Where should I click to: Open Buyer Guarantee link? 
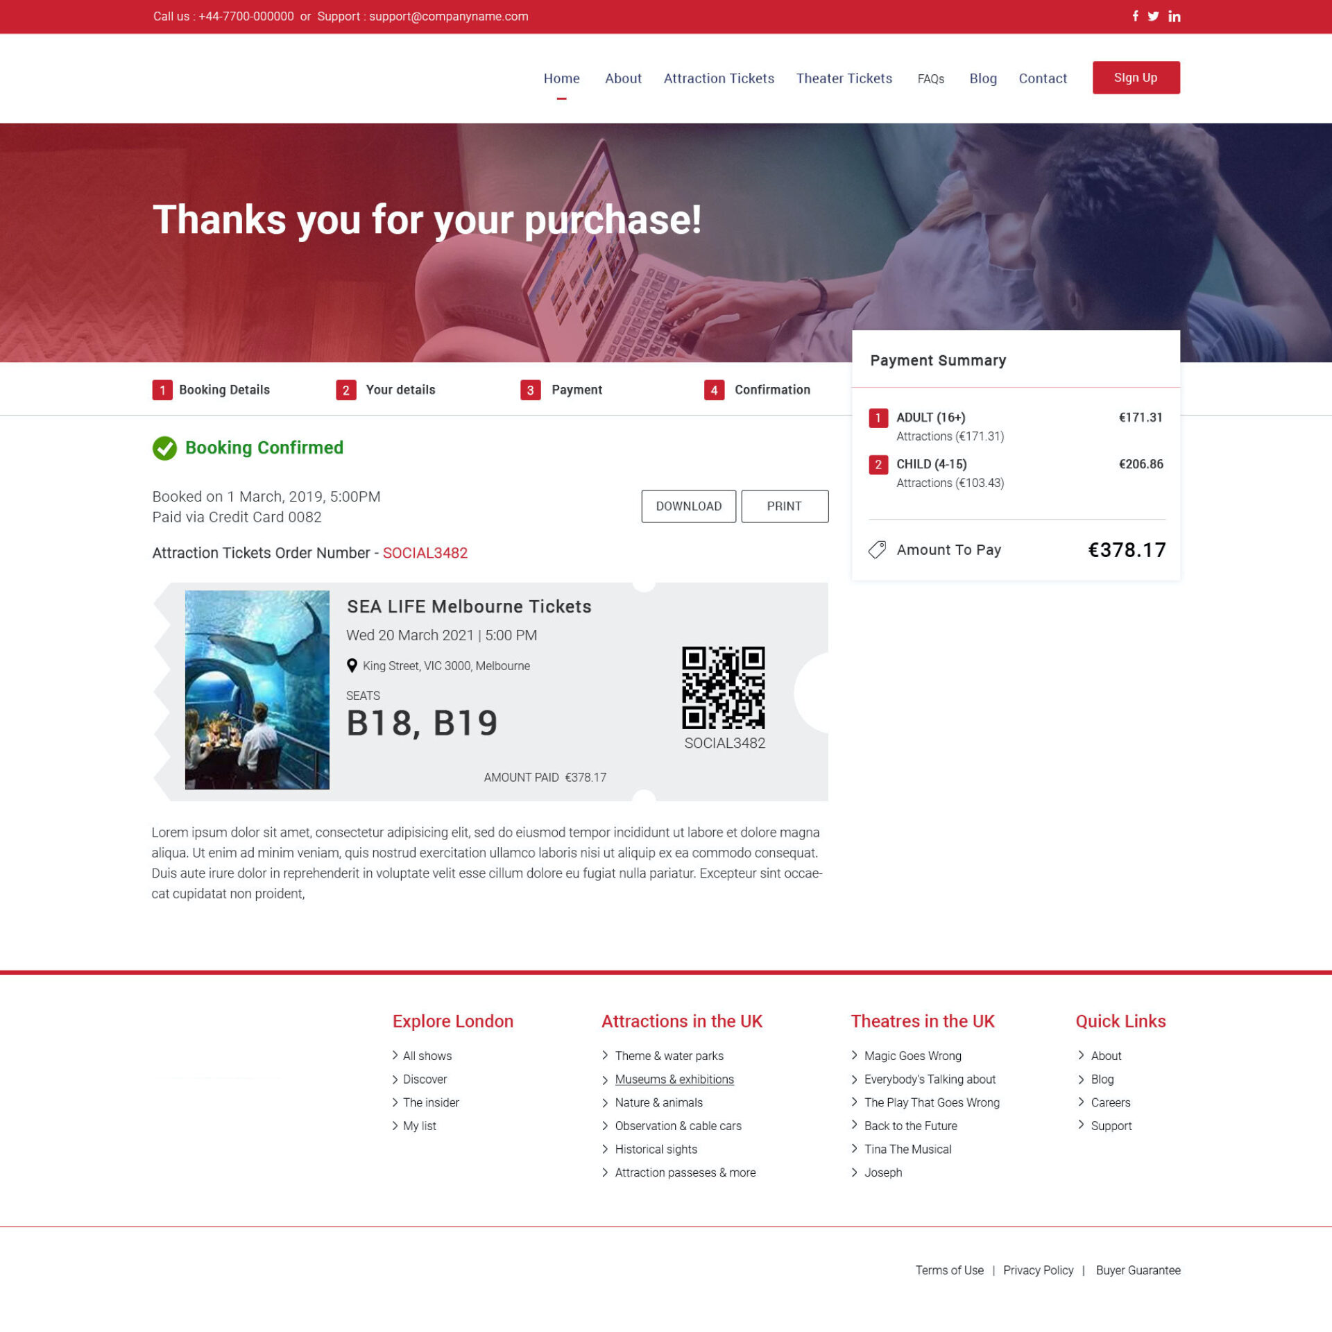tap(1138, 1270)
